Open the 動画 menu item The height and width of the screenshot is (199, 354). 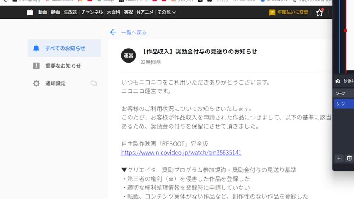tap(42, 12)
